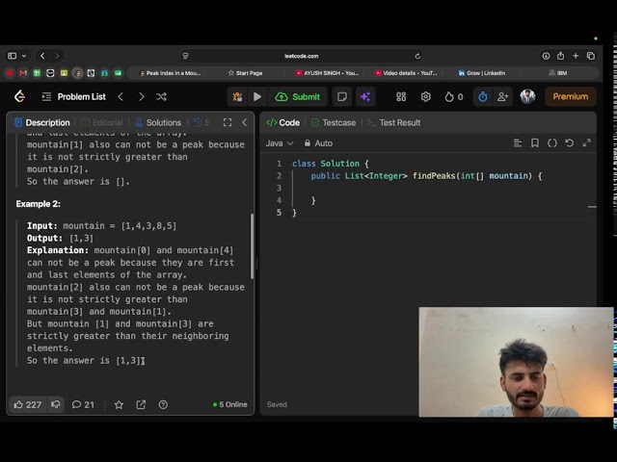Click the leetcode.com address bar
The height and width of the screenshot is (462, 617).
pyautogui.click(x=302, y=56)
